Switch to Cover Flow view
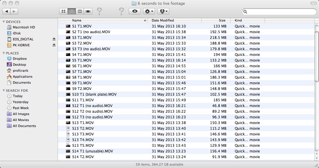The image size is (319, 168). pyautogui.click(x=88, y=11)
